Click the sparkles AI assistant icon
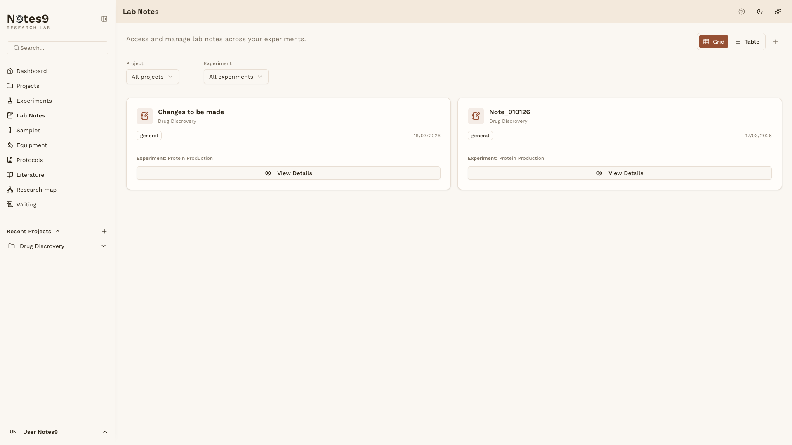Viewport: 792px width, 445px height. point(778,12)
